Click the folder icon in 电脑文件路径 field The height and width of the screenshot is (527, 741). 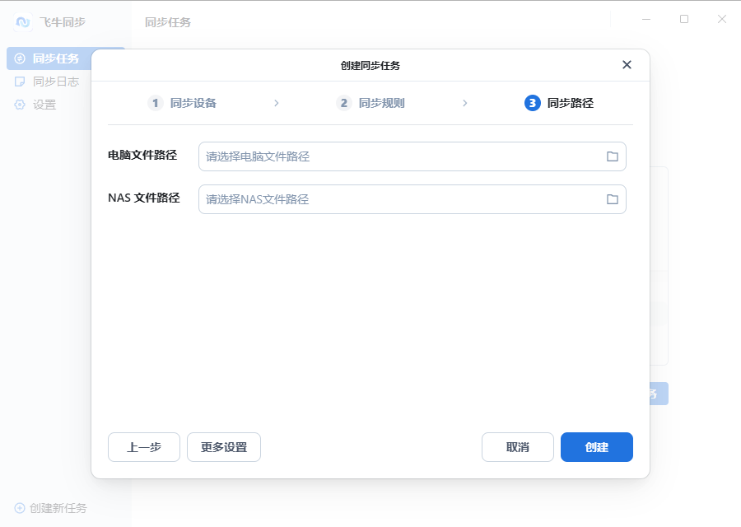[x=612, y=155]
